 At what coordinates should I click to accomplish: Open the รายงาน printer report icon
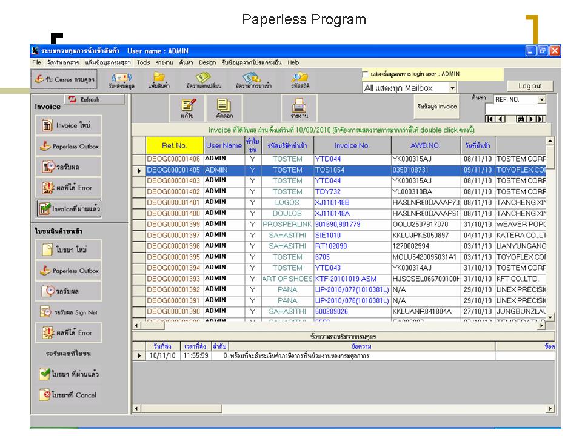click(x=299, y=108)
